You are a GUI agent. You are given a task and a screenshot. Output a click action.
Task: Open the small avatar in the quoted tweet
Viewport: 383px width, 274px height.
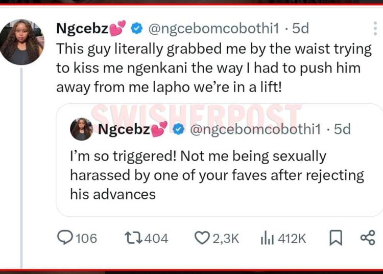click(81, 129)
